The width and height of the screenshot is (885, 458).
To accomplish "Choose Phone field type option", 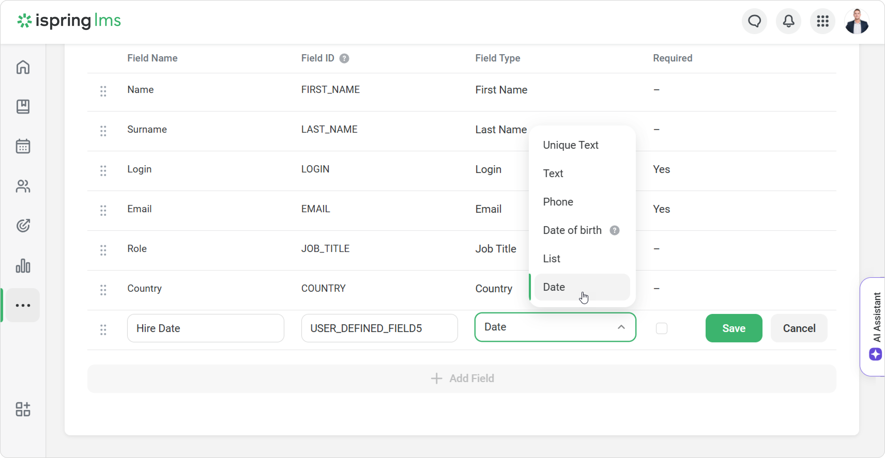I will click(558, 202).
